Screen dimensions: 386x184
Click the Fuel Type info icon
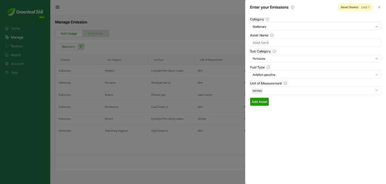coord(268,67)
